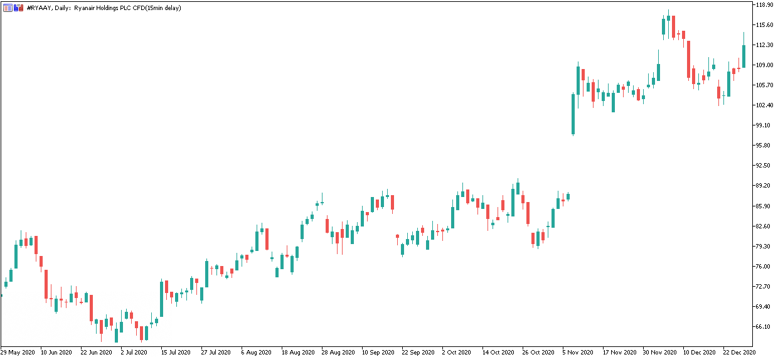This screenshot has width=778, height=357.
Task: Click the table-grid icon beside #RYAAY
Action: (x=8, y=8)
